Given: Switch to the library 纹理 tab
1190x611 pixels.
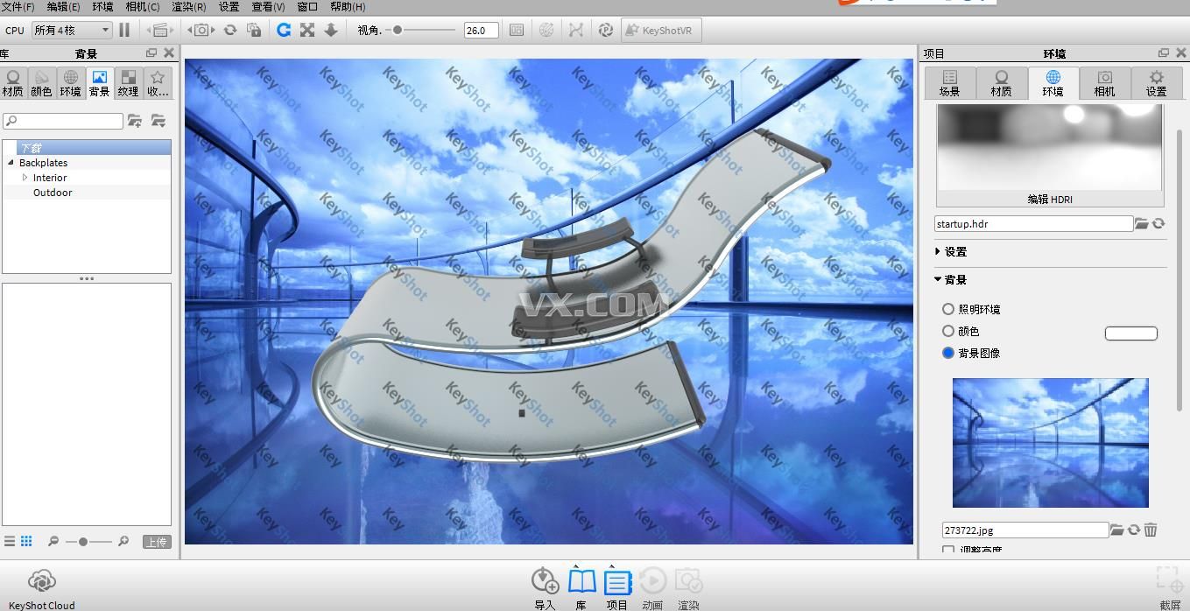Looking at the screenshot, I should [129, 83].
